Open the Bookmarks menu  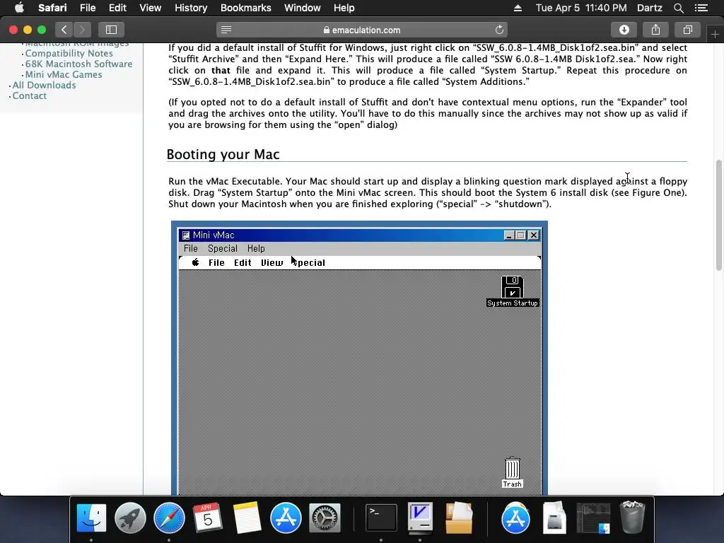(x=245, y=8)
